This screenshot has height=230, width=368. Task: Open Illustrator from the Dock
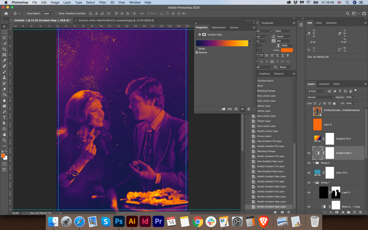[x=132, y=221]
